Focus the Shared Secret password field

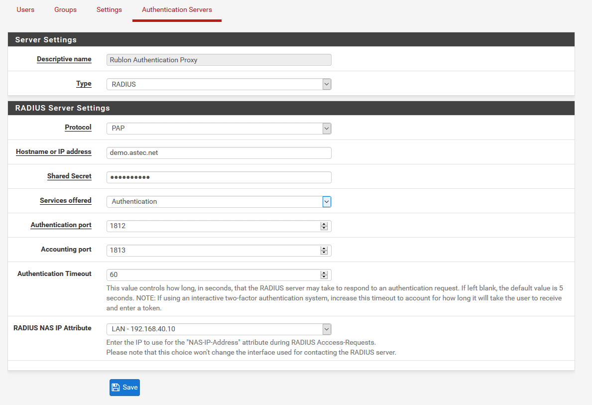pos(219,177)
